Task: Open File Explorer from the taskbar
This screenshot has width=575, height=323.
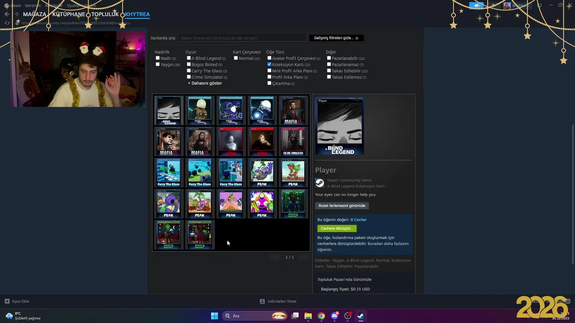Action: (x=308, y=316)
